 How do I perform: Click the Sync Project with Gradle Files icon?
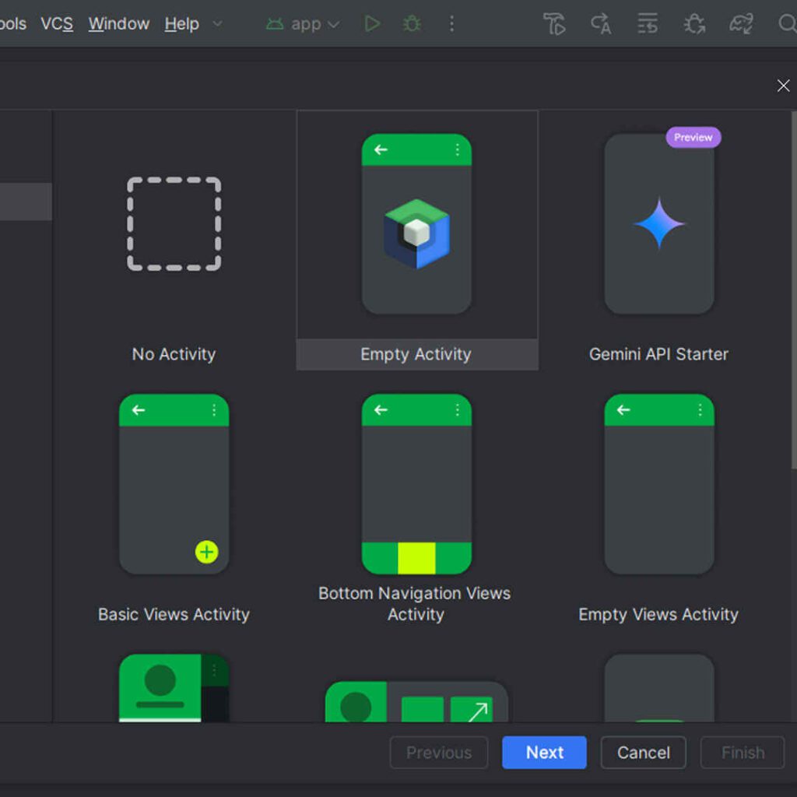coord(741,24)
